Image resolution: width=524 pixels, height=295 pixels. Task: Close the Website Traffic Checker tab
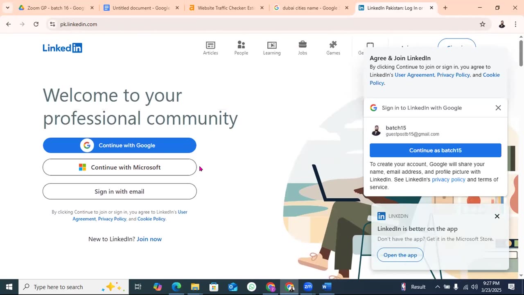click(262, 8)
